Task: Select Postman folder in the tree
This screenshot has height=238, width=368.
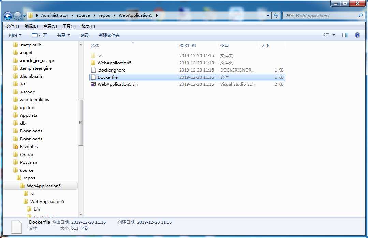Action: point(28,162)
